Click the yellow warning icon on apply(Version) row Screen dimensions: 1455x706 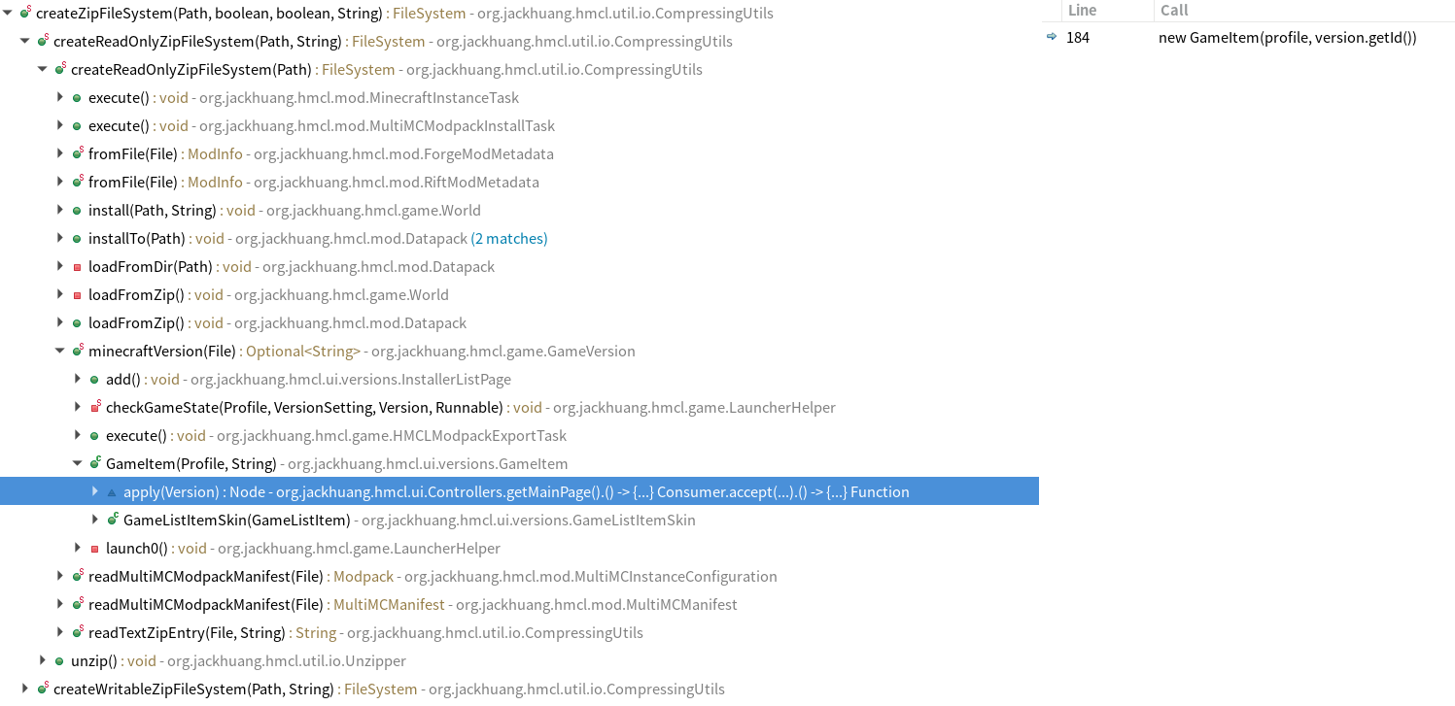coord(111,491)
